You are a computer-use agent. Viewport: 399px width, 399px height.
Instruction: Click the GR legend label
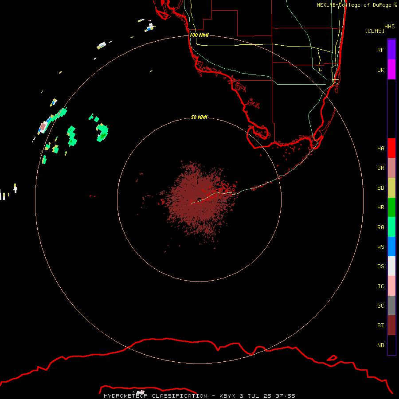381,168
